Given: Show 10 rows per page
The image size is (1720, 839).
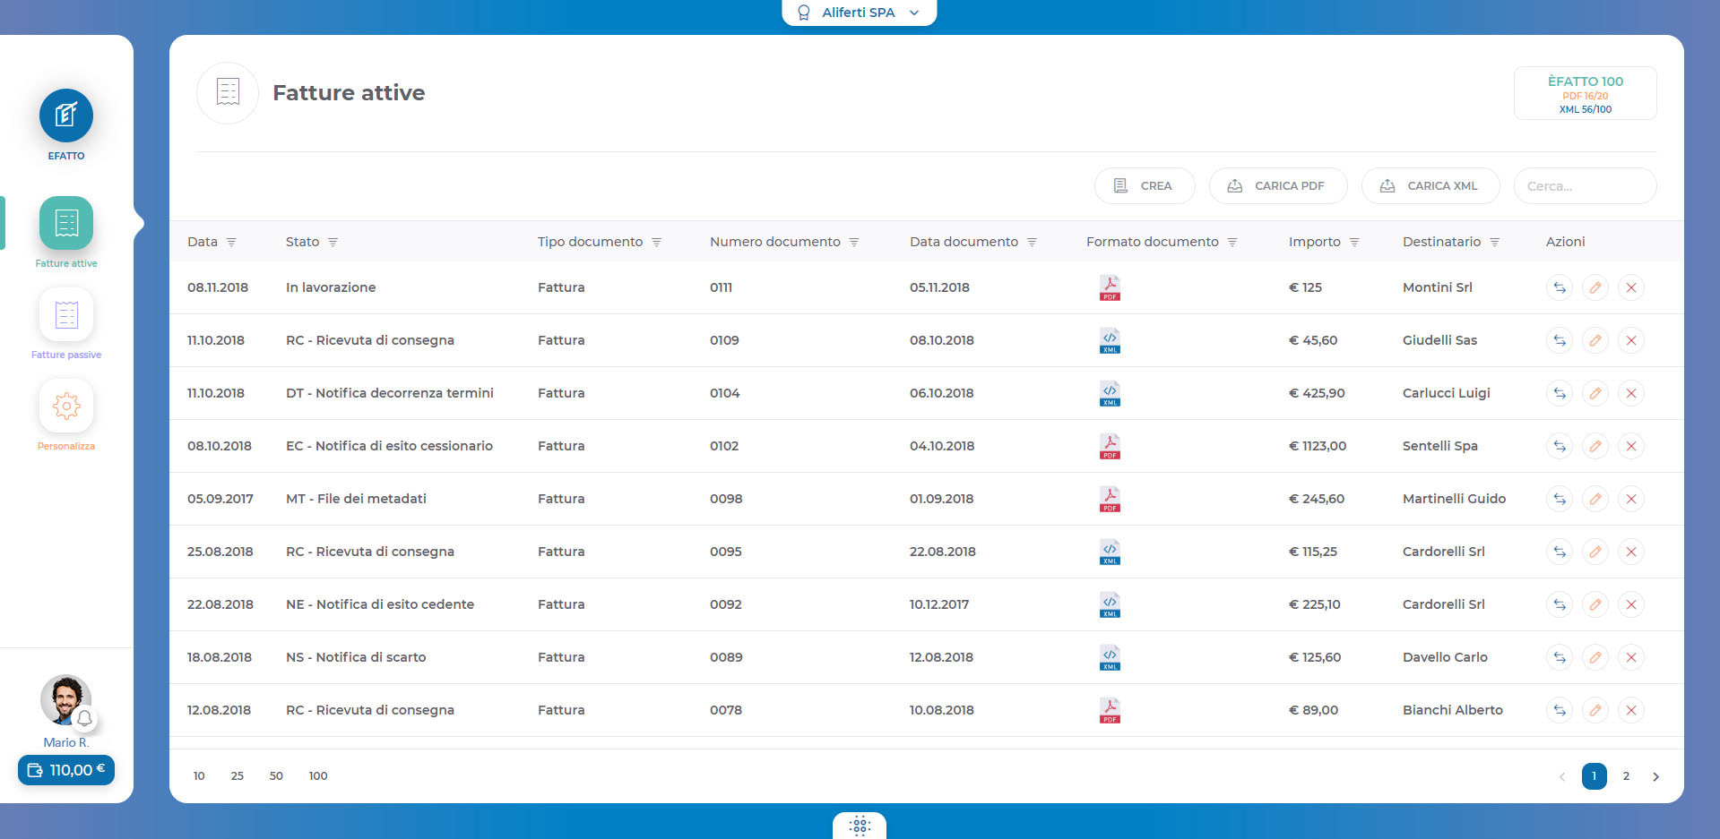Looking at the screenshot, I should (199, 776).
